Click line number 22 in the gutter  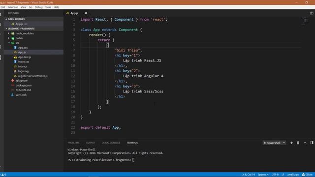(x=73, y=127)
